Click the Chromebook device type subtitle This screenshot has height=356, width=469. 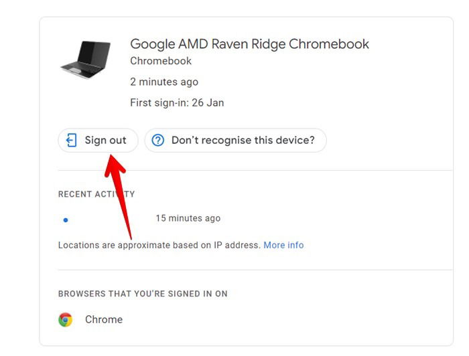(161, 61)
